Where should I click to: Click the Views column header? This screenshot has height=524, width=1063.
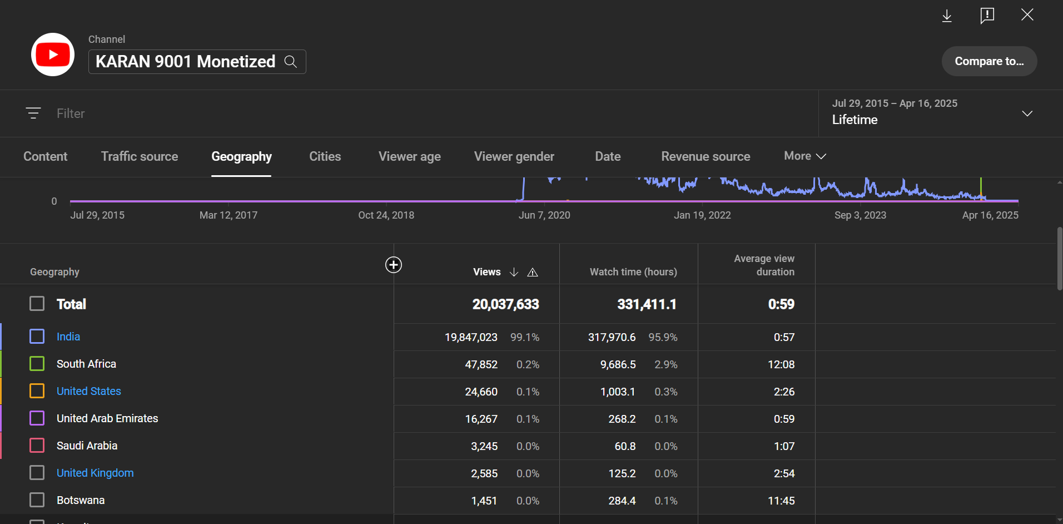[x=487, y=272]
